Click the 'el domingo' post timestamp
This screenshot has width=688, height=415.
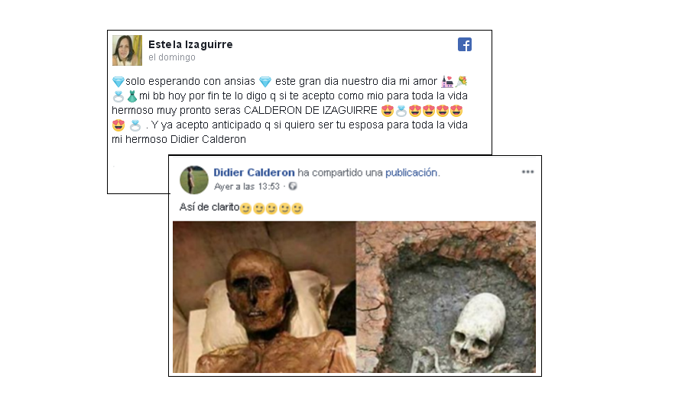pos(172,57)
